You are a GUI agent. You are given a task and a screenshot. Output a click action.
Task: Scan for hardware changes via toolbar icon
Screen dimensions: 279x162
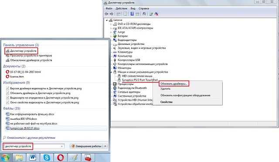pyautogui.click(x=144, y=14)
